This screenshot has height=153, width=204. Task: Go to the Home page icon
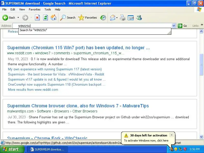(x=54, y=18)
